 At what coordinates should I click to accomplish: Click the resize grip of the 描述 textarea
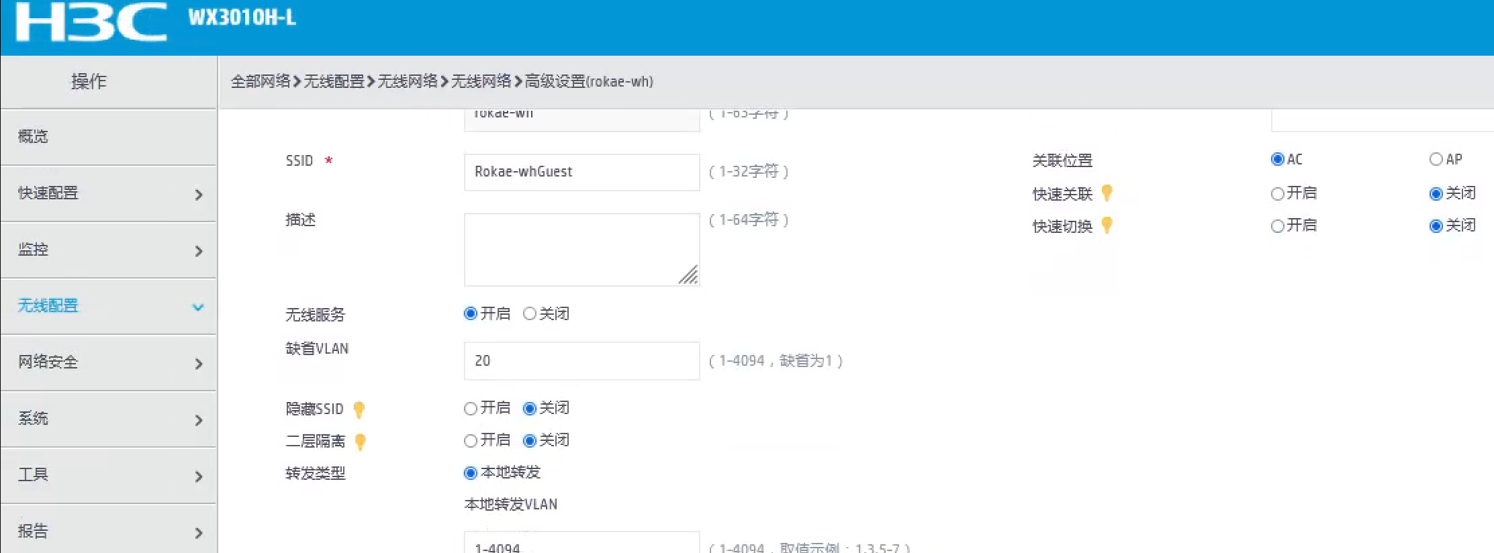tap(688, 274)
